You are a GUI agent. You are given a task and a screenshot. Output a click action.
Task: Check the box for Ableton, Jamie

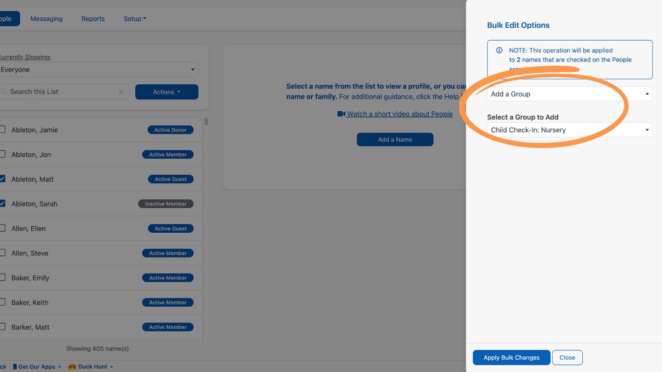point(2,129)
